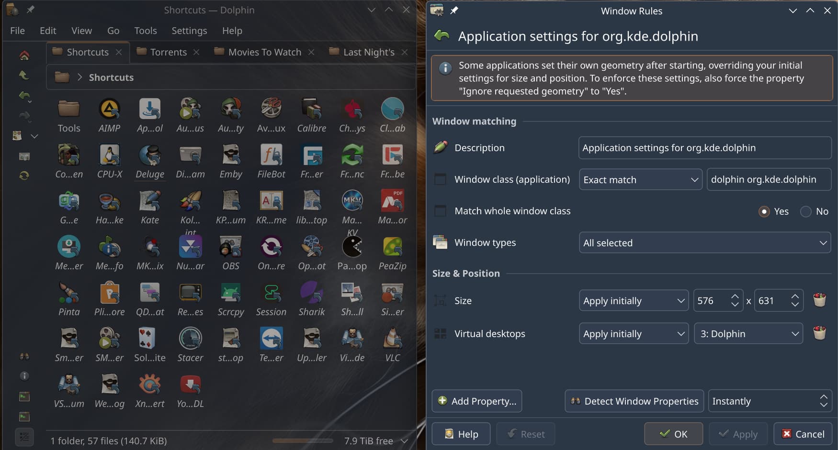Open the Calibre shortcut
838x450 pixels.
tap(312, 110)
